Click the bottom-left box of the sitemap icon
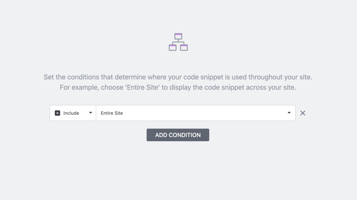 [x=173, y=47]
